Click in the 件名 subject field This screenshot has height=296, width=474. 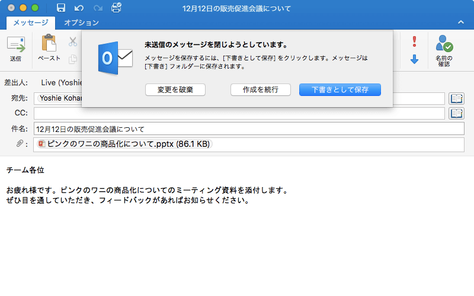[249, 129]
